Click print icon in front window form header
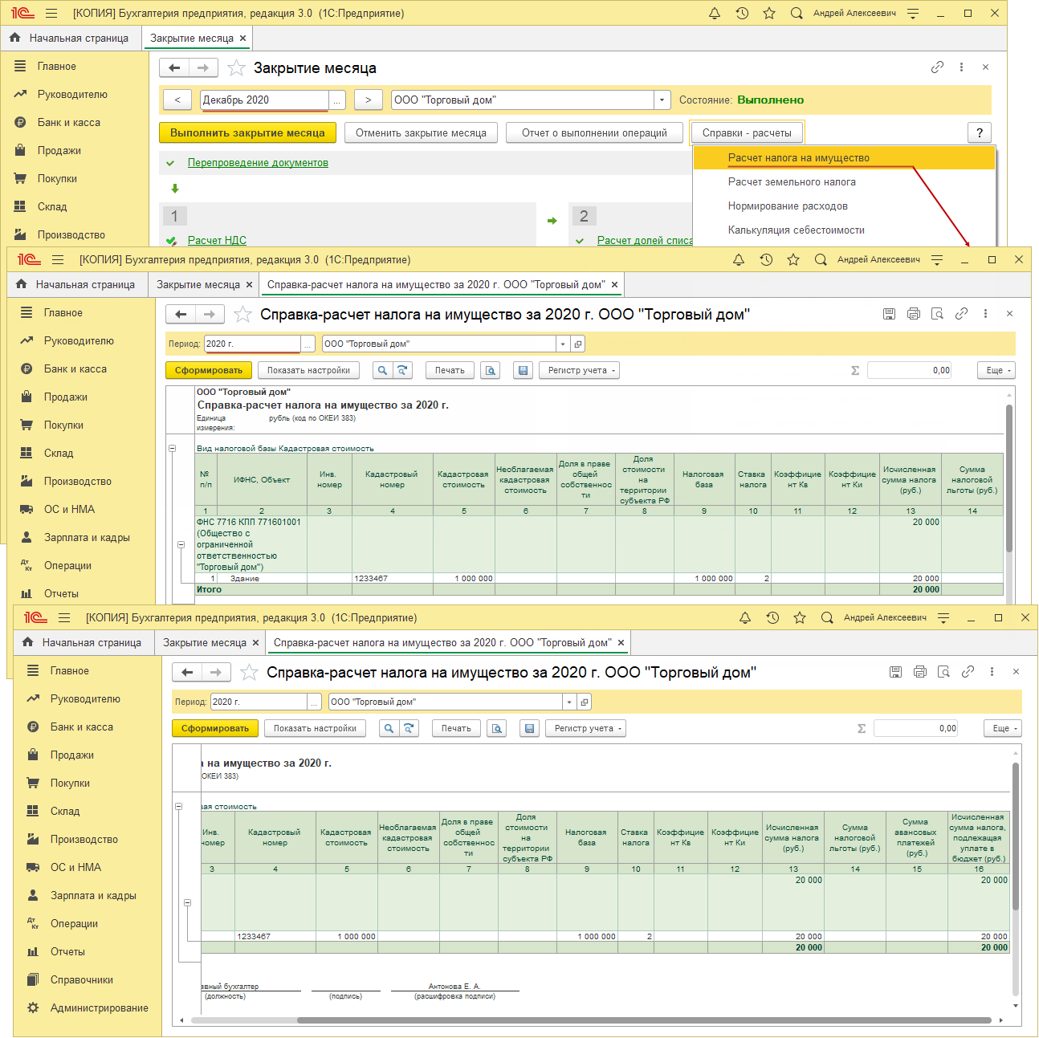Viewport: 1039px width, 1038px height. click(919, 672)
